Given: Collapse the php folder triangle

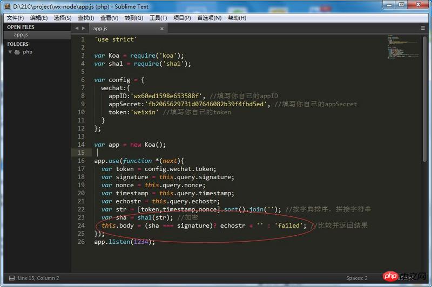Looking at the screenshot, I should 10,52.
